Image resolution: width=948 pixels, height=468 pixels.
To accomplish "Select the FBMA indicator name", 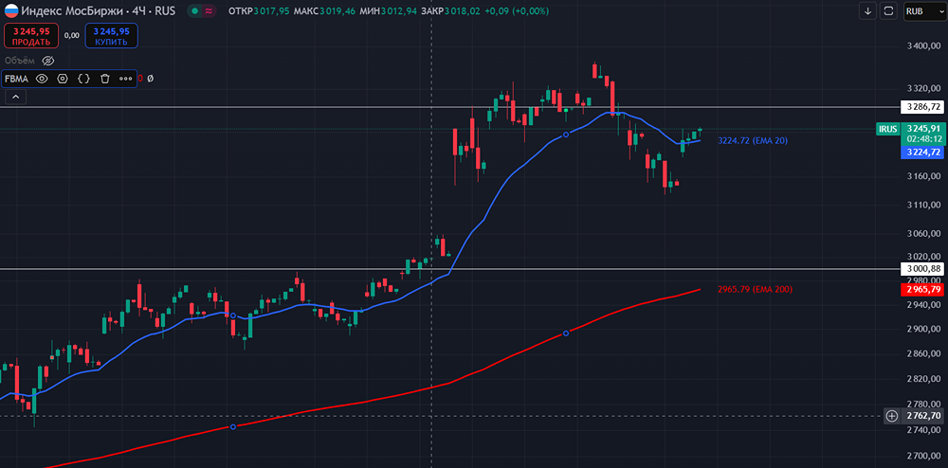I will pyautogui.click(x=16, y=79).
